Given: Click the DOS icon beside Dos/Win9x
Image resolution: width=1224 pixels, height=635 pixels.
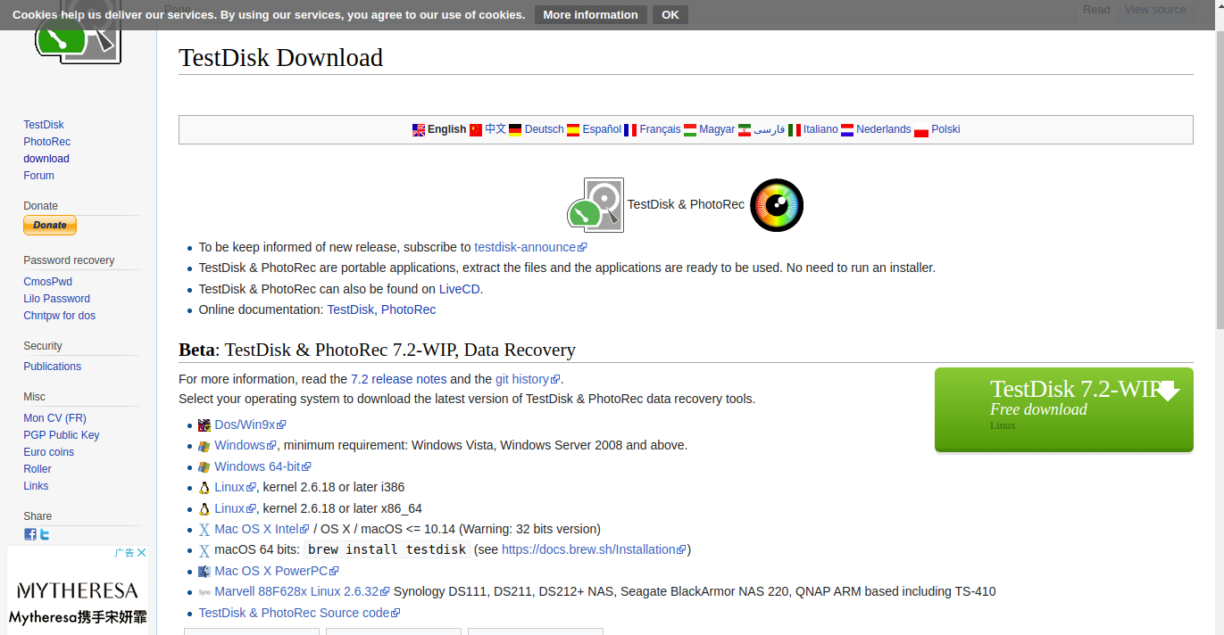Looking at the screenshot, I should pyautogui.click(x=204, y=425).
